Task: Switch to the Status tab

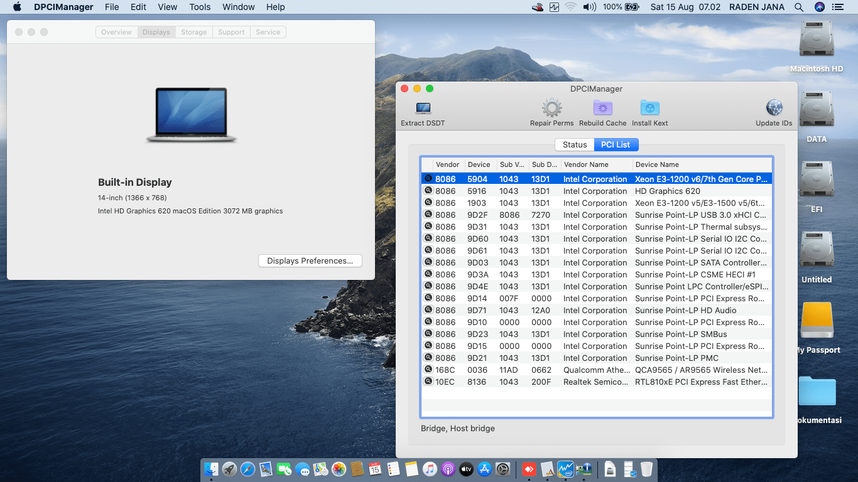Action: pos(574,144)
